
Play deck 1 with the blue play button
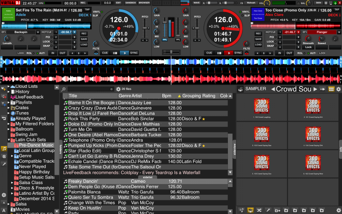tap(124, 53)
